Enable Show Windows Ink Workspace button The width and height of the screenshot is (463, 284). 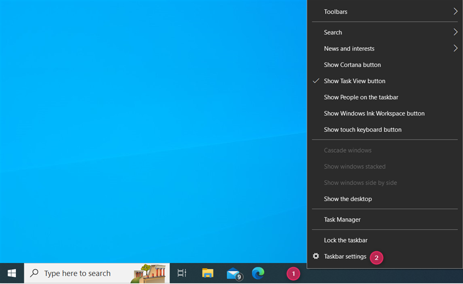(385, 114)
